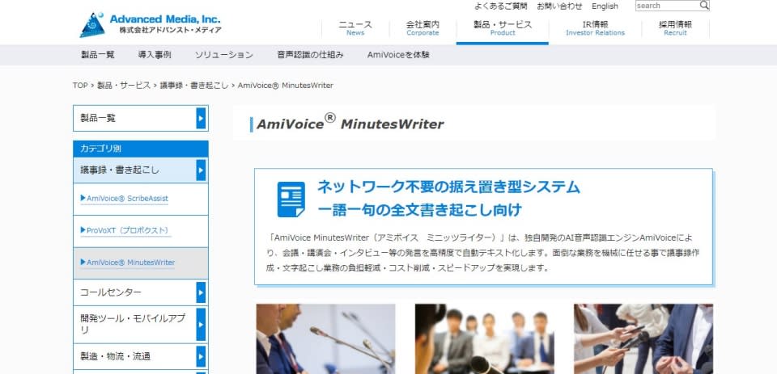The image size is (777, 374).
Task: Select AmiVoiceを体験 in the sub-navigation
Action: 398,55
